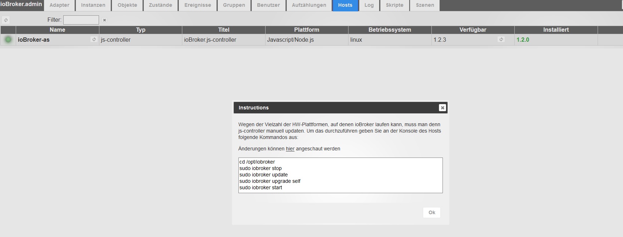The image size is (623, 237).
Task: Click the Name column header
Action: click(x=57, y=30)
